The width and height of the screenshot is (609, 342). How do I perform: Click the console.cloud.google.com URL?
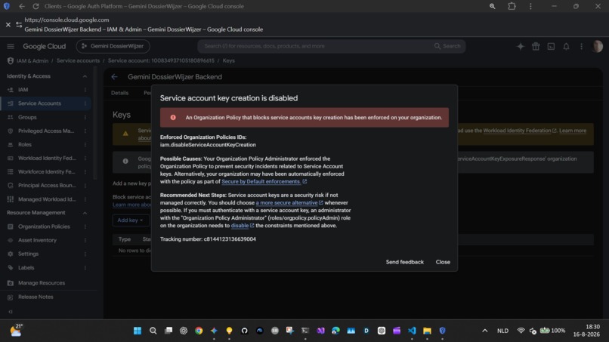(66, 20)
